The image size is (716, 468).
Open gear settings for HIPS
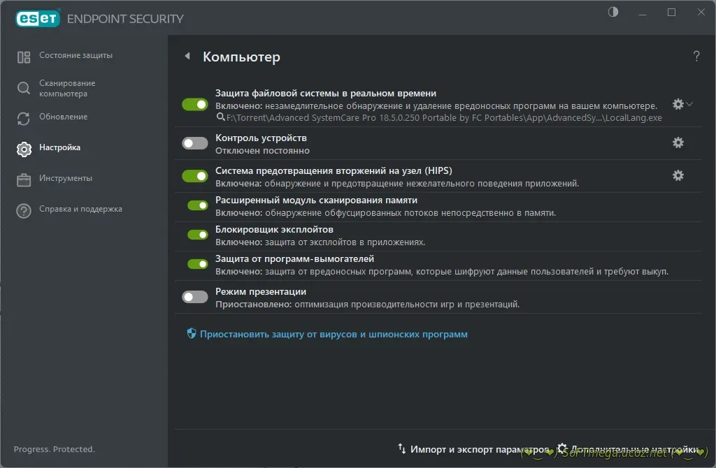point(678,175)
